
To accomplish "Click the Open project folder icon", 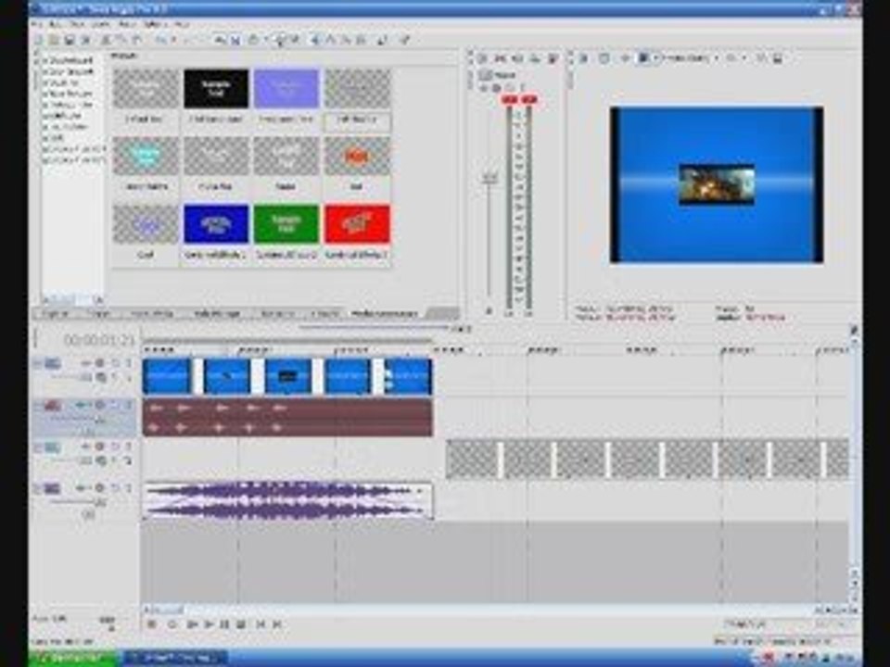I will [x=54, y=40].
